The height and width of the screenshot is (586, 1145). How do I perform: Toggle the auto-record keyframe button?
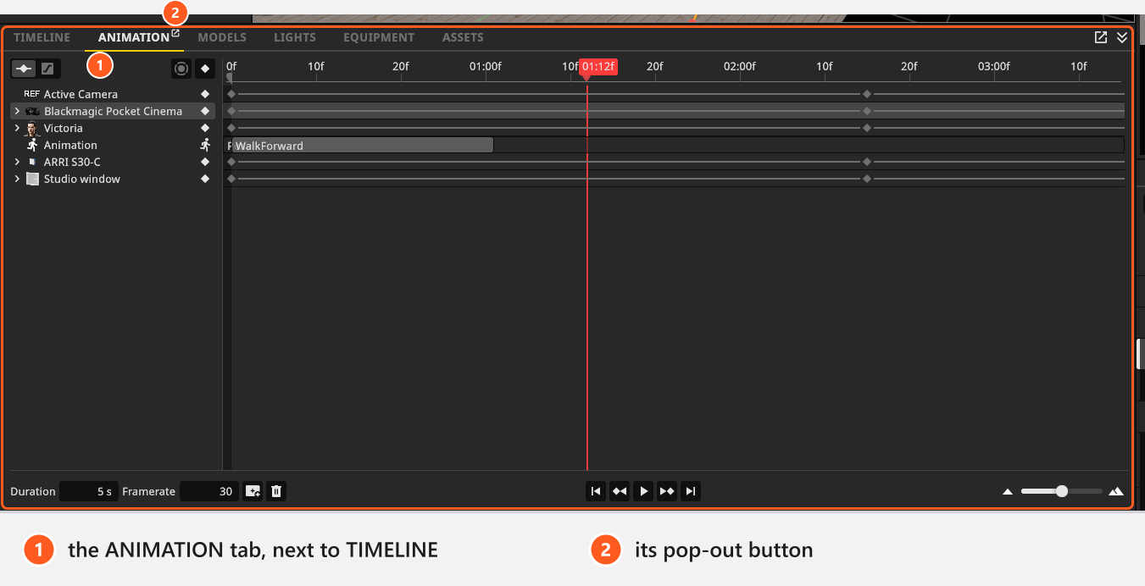pos(181,69)
